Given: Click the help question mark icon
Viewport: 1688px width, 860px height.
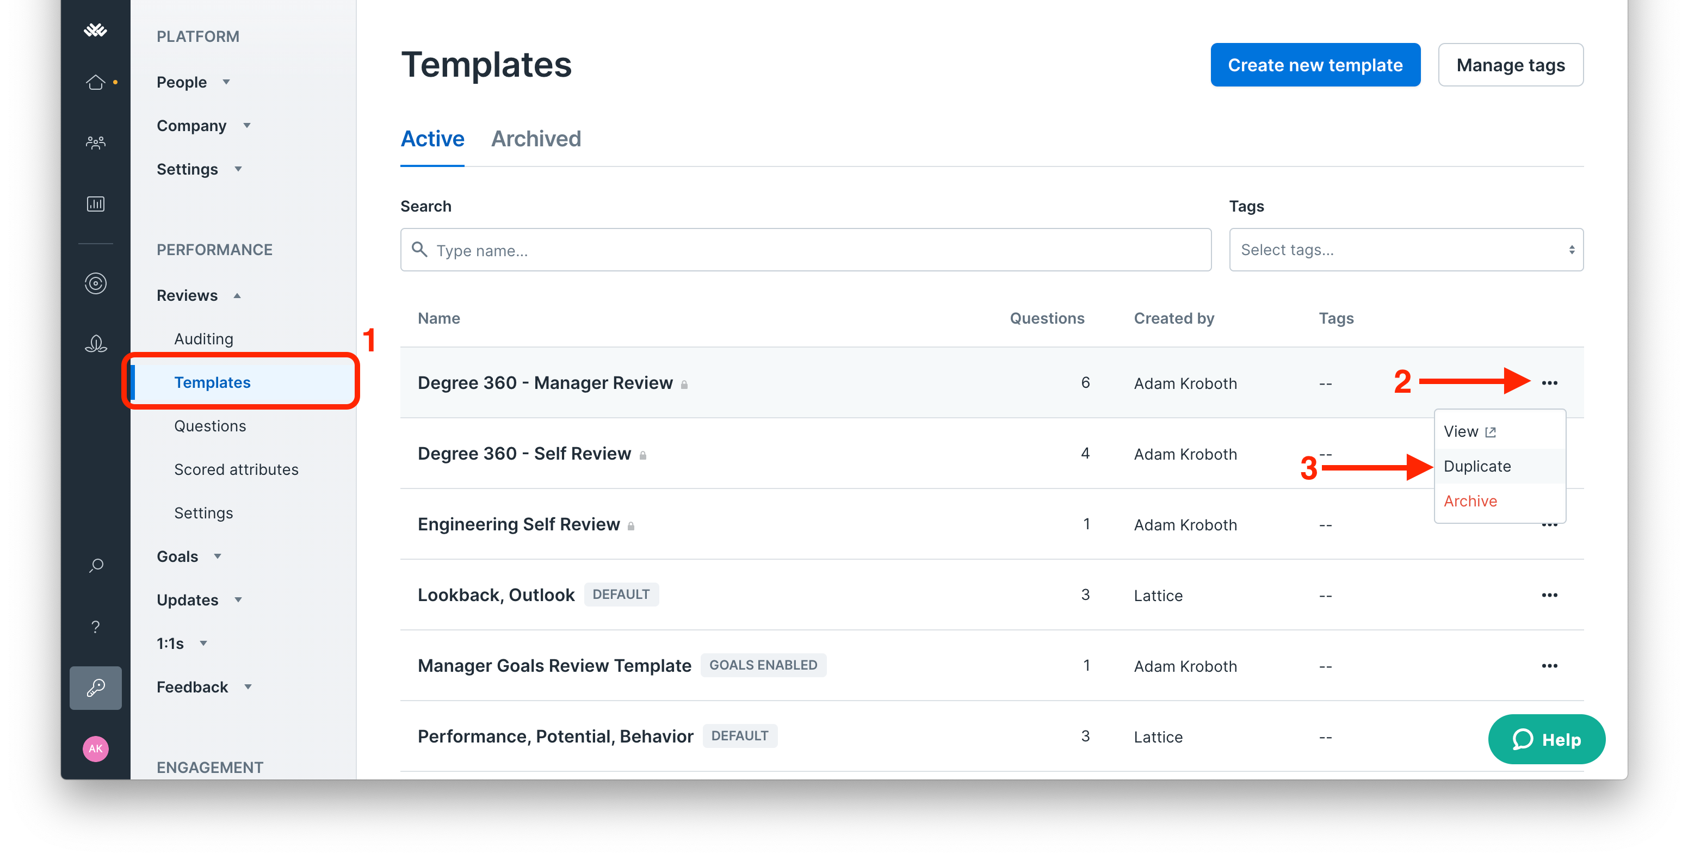Looking at the screenshot, I should tap(95, 626).
